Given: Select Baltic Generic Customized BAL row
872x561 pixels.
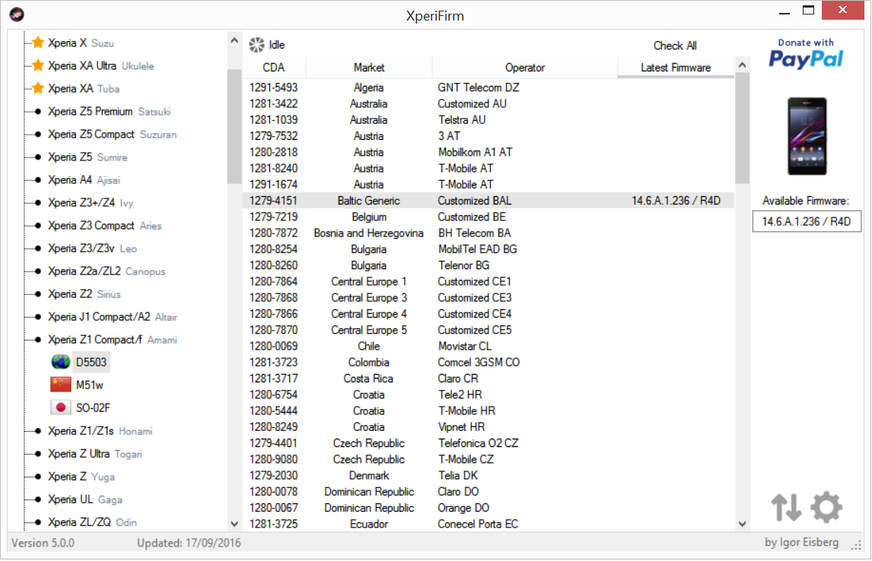Looking at the screenshot, I should pos(489,201).
